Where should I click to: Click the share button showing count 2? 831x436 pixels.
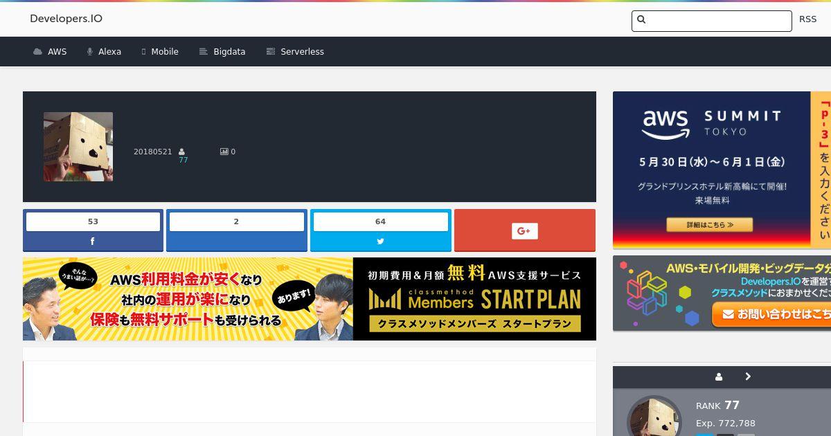[x=237, y=230]
